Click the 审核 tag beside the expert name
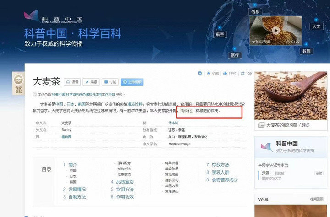The height and width of the screenshot is (217, 330). click(x=319, y=173)
